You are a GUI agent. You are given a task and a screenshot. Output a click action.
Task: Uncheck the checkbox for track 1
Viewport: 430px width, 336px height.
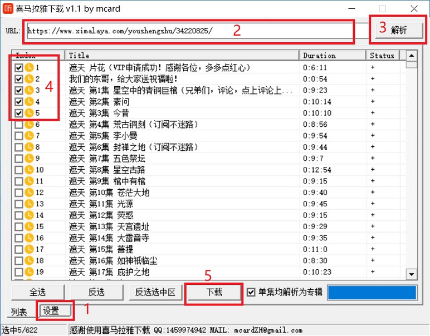pos(18,67)
